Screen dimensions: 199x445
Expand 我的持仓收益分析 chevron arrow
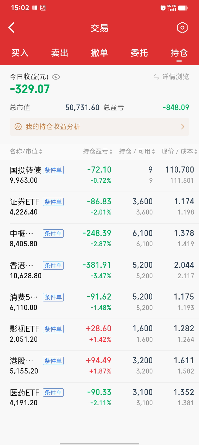pos(182,127)
